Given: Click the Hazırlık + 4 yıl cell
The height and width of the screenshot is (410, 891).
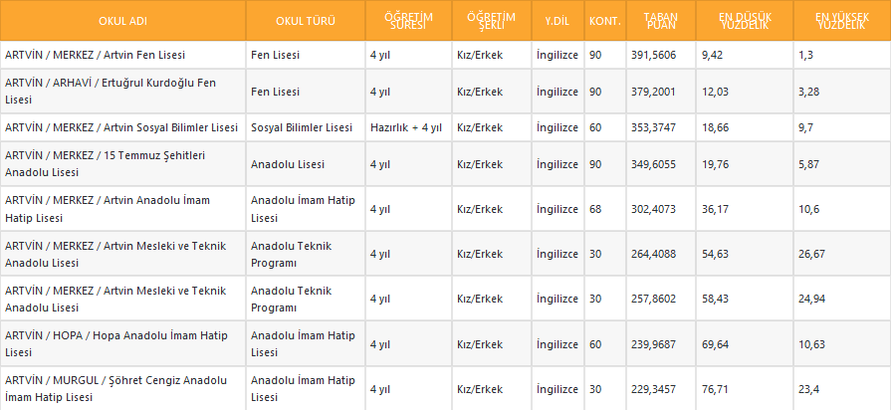Looking at the screenshot, I should (404, 128).
